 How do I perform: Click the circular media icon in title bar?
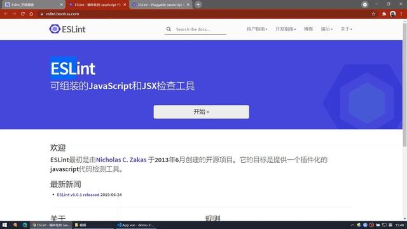click(x=364, y=4)
